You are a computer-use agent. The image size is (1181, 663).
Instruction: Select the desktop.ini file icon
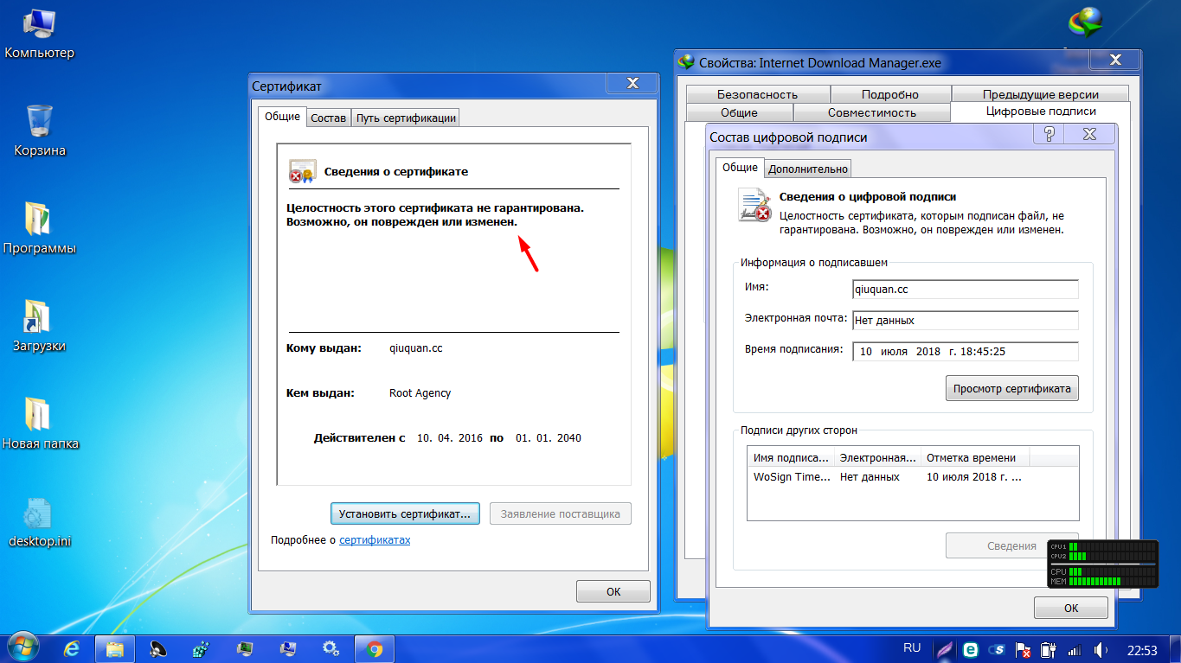(39, 522)
